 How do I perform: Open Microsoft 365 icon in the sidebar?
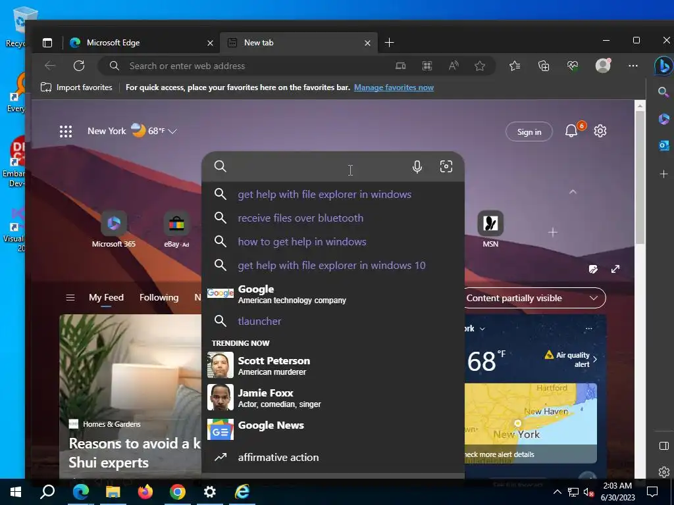pyautogui.click(x=663, y=119)
